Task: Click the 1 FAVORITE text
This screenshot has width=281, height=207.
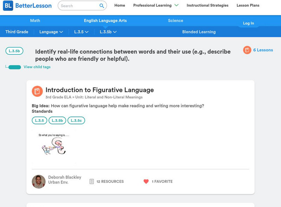Action: 162,182
